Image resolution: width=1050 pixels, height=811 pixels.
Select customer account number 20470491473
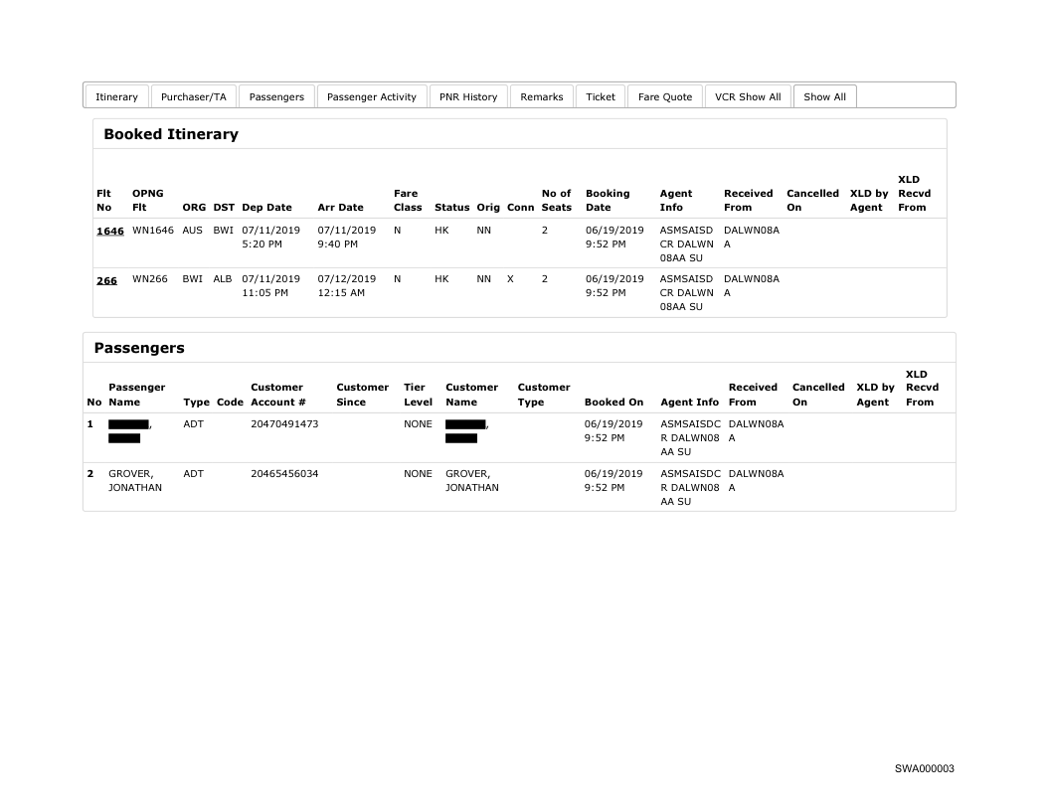coord(284,424)
